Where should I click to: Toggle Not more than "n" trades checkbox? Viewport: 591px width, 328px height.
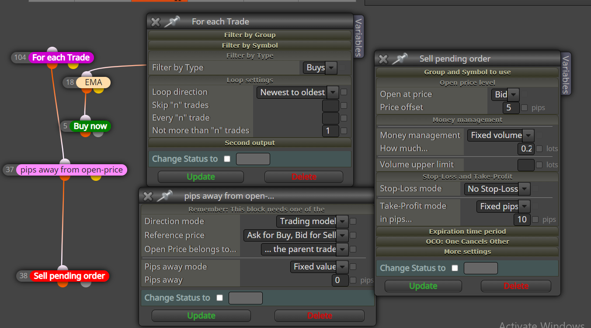pos(344,131)
